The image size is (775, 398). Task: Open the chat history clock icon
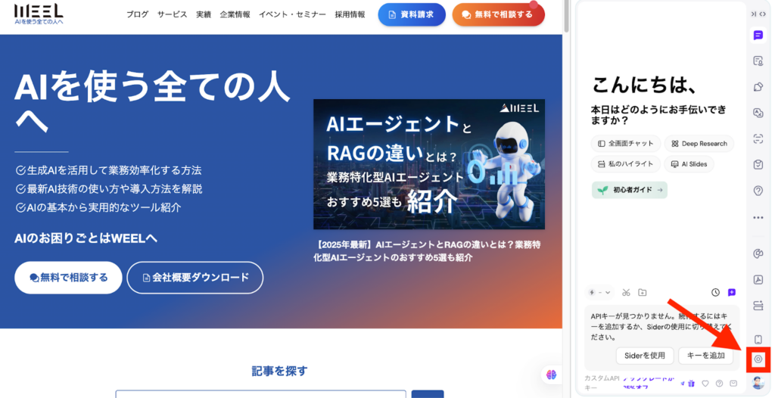click(x=715, y=292)
